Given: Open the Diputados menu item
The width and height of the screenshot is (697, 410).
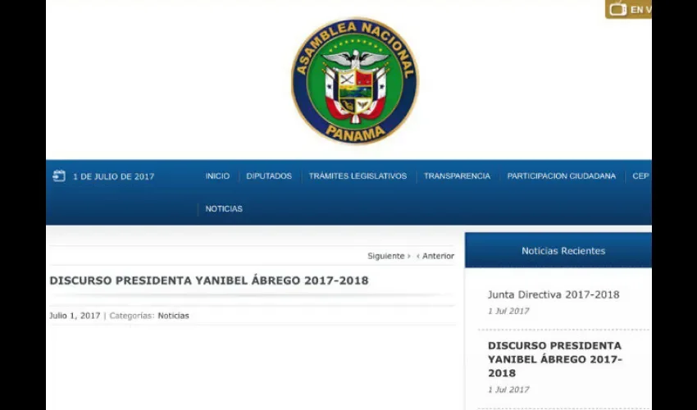Looking at the screenshot, I should point(269,176).
